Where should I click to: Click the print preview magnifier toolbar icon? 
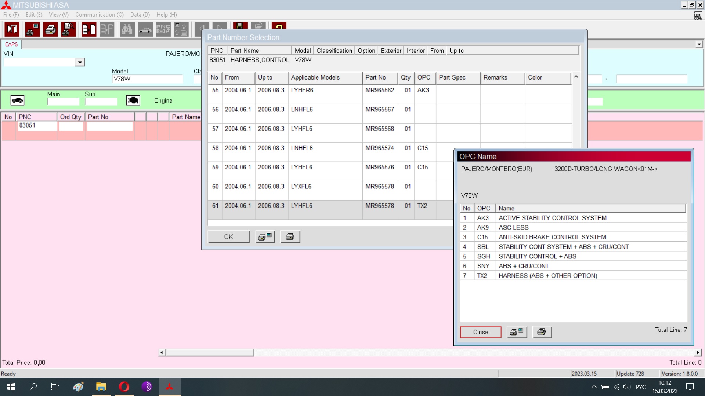[x=68, y=29]
